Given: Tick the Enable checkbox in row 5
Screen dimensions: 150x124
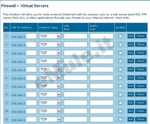Looking at the screenshot, I should [x=120, y=69].
